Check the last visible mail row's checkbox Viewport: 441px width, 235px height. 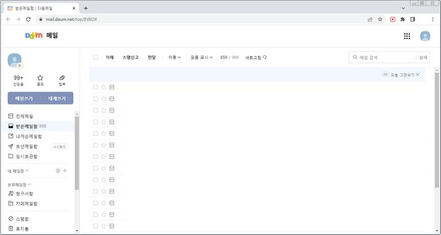click(95, 226)
